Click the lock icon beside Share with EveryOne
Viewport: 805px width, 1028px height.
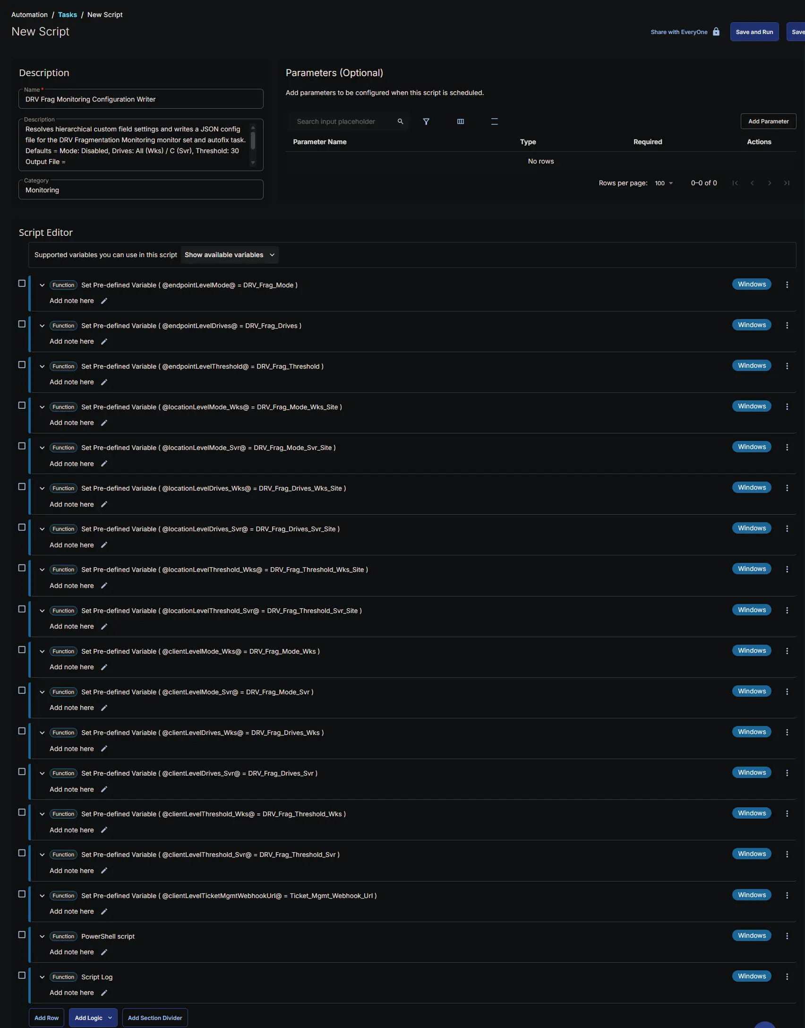tap(716, 32)
